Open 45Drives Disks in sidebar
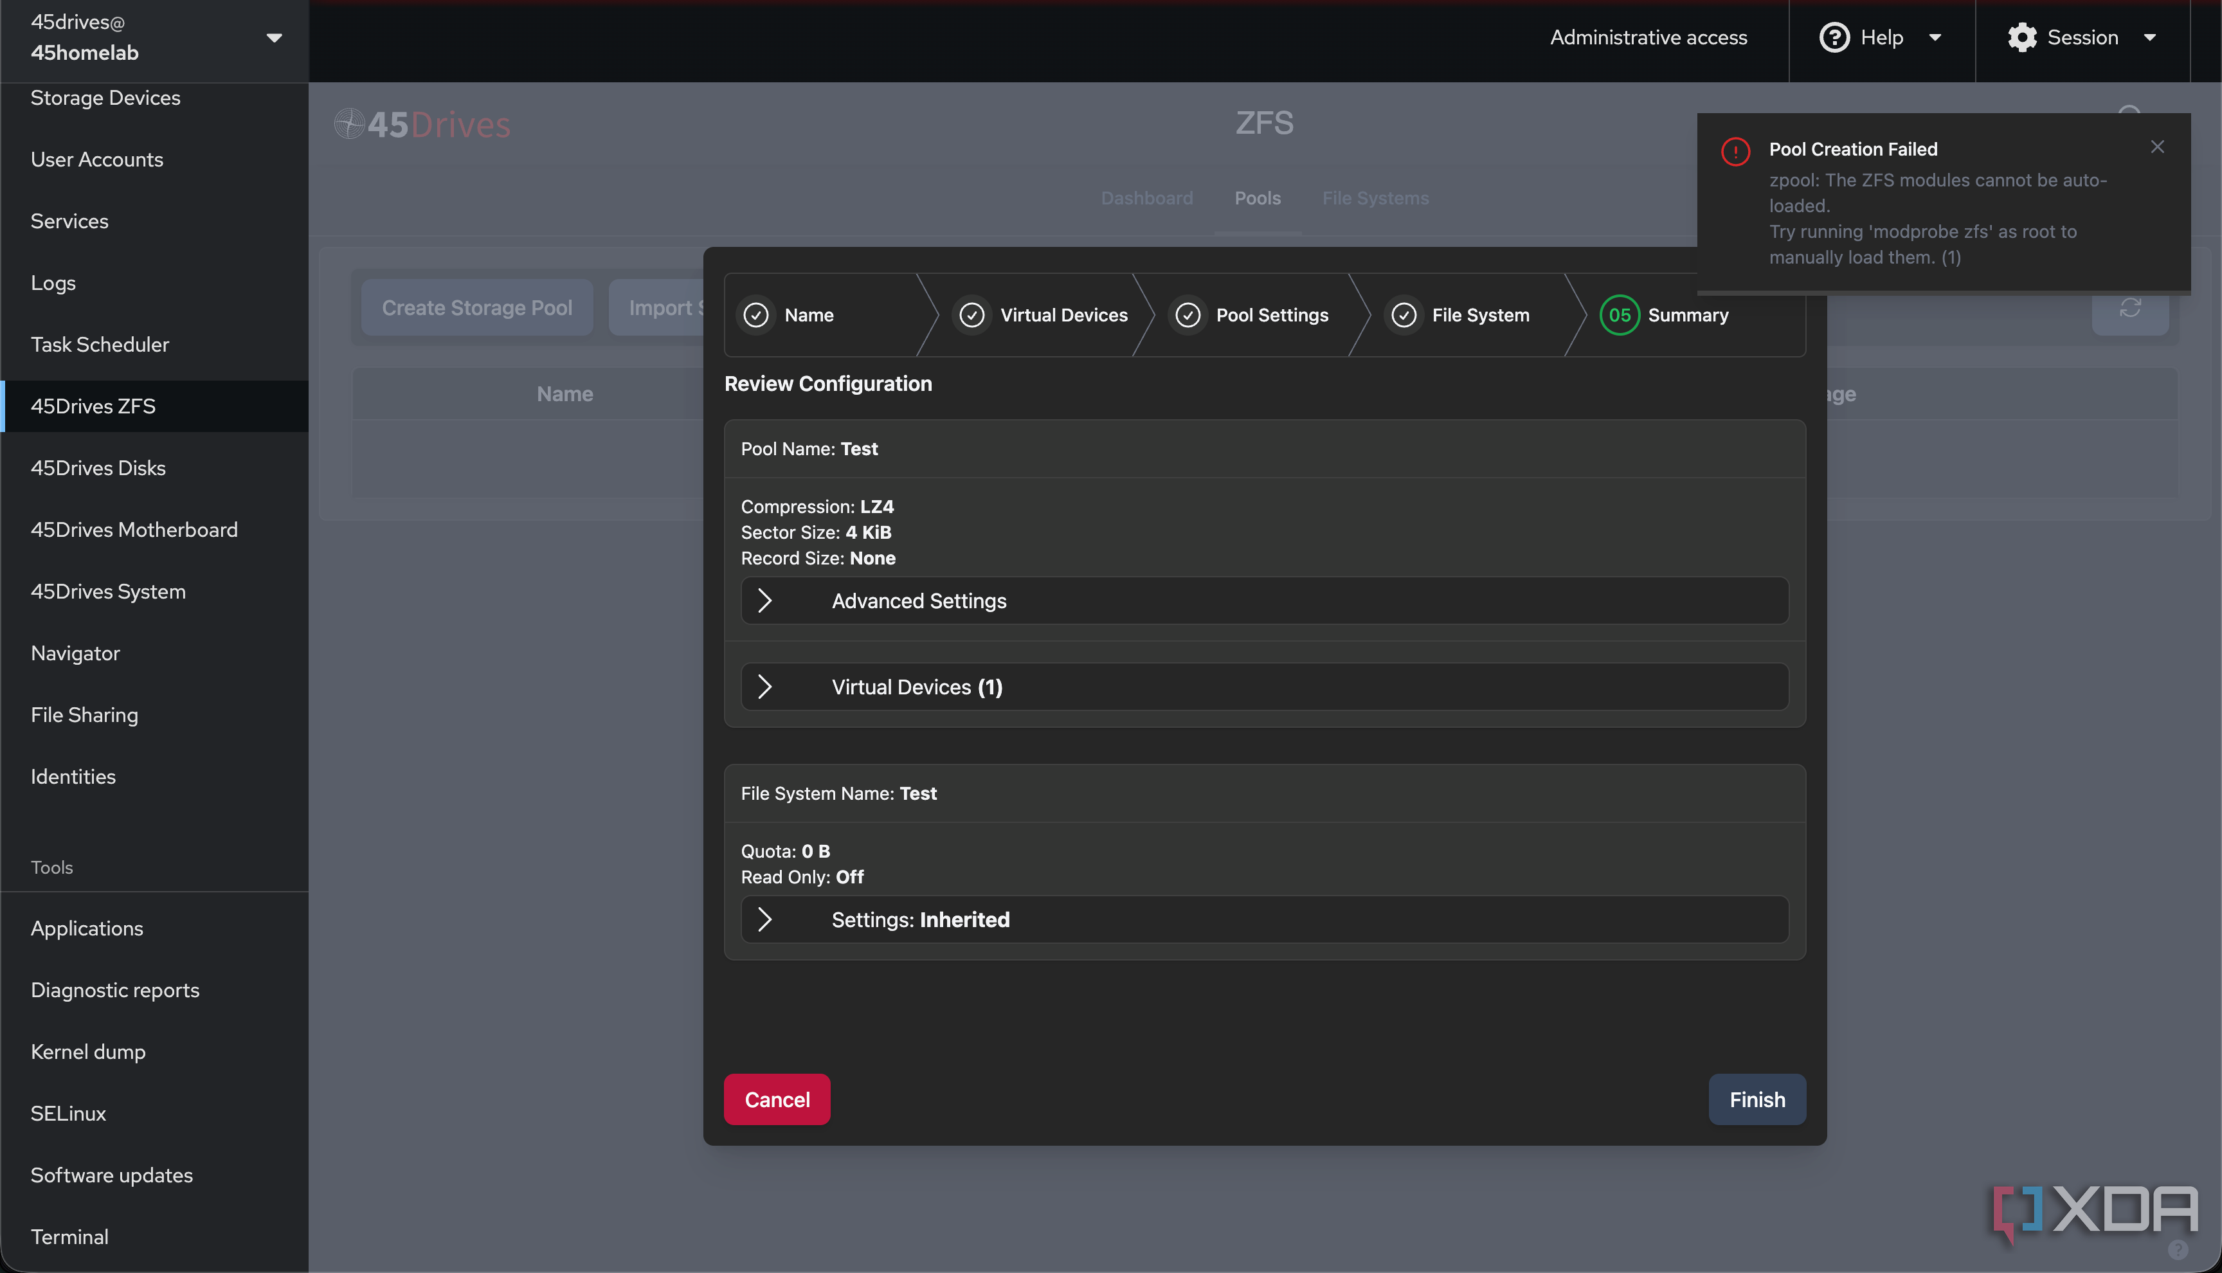2222x1273 pixels. (155, 468)
